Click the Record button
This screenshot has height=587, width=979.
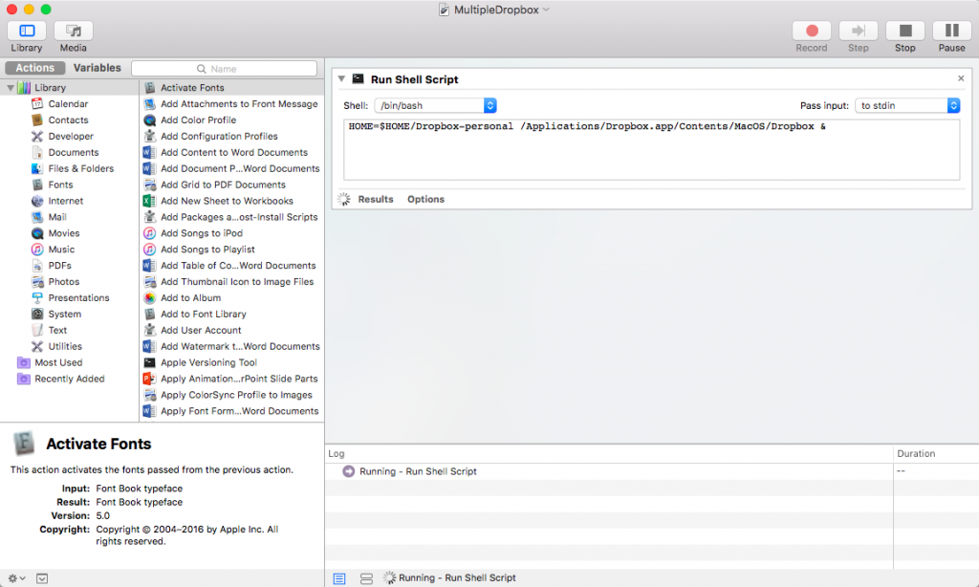(811, 31)
